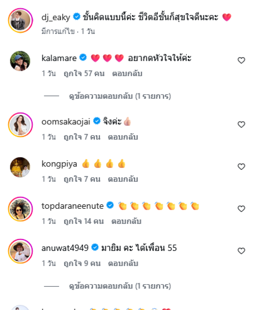The height and width of the screenshot is (310, 254).
Task: Open oomsakaojai profile picture
Action: (x=20, y=125)
